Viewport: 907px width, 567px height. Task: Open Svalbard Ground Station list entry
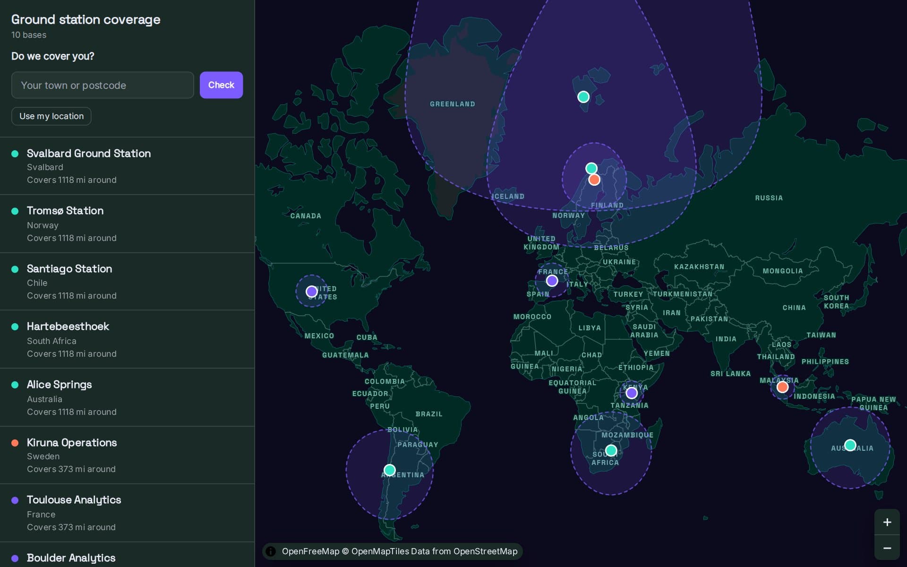[127, 166]
